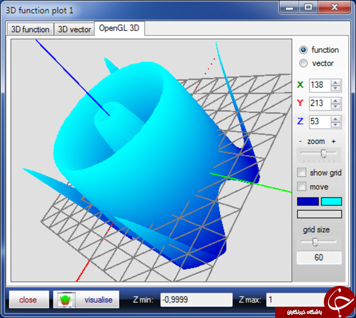Click the zoom slider handle

tap(323, 153)
